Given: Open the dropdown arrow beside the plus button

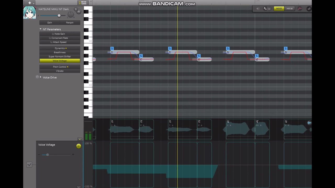Looking at the screenshot, I should tap(33, 3).
